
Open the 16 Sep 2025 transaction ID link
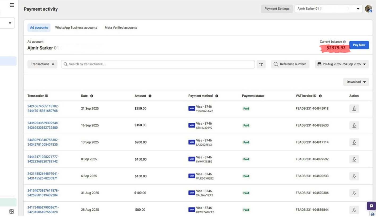pyautogui.click(x=43, y=125)
